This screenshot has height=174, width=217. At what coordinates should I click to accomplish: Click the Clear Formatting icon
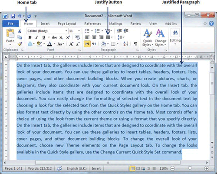(x=78, y=37)
